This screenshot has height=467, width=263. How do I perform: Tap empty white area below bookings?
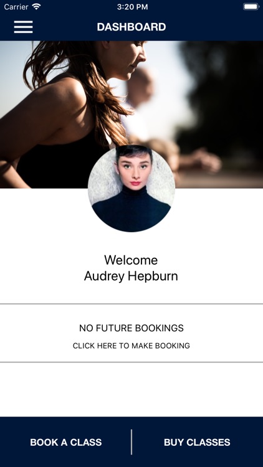click(131, 390)
